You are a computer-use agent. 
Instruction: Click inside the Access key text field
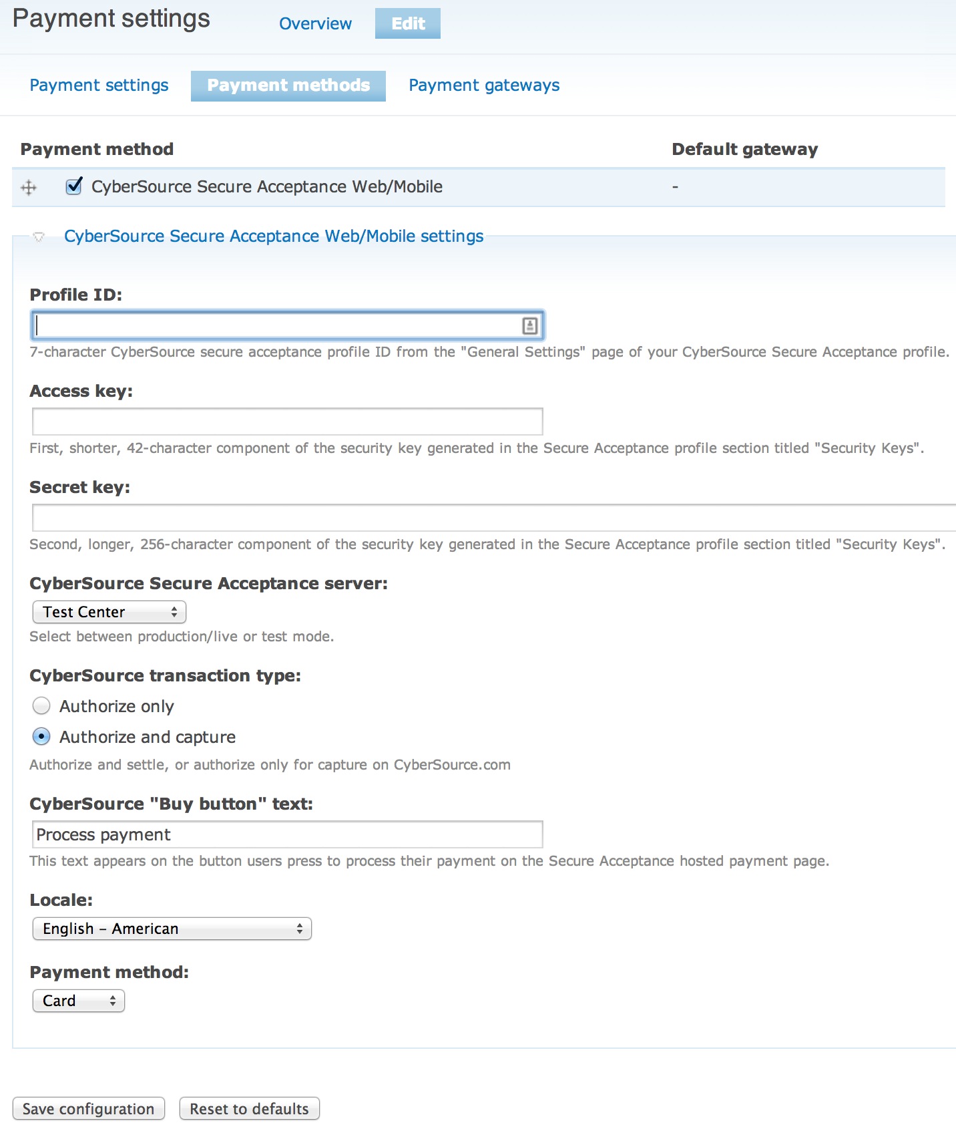286,421
